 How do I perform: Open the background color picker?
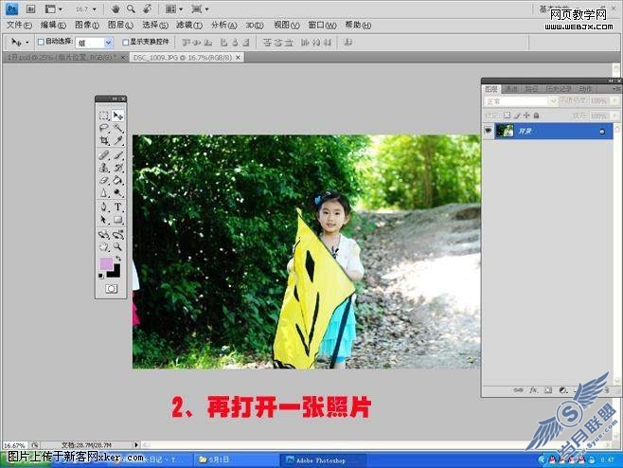coord(116,273)
